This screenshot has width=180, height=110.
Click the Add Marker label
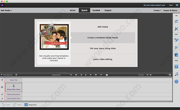pos(8,75)
